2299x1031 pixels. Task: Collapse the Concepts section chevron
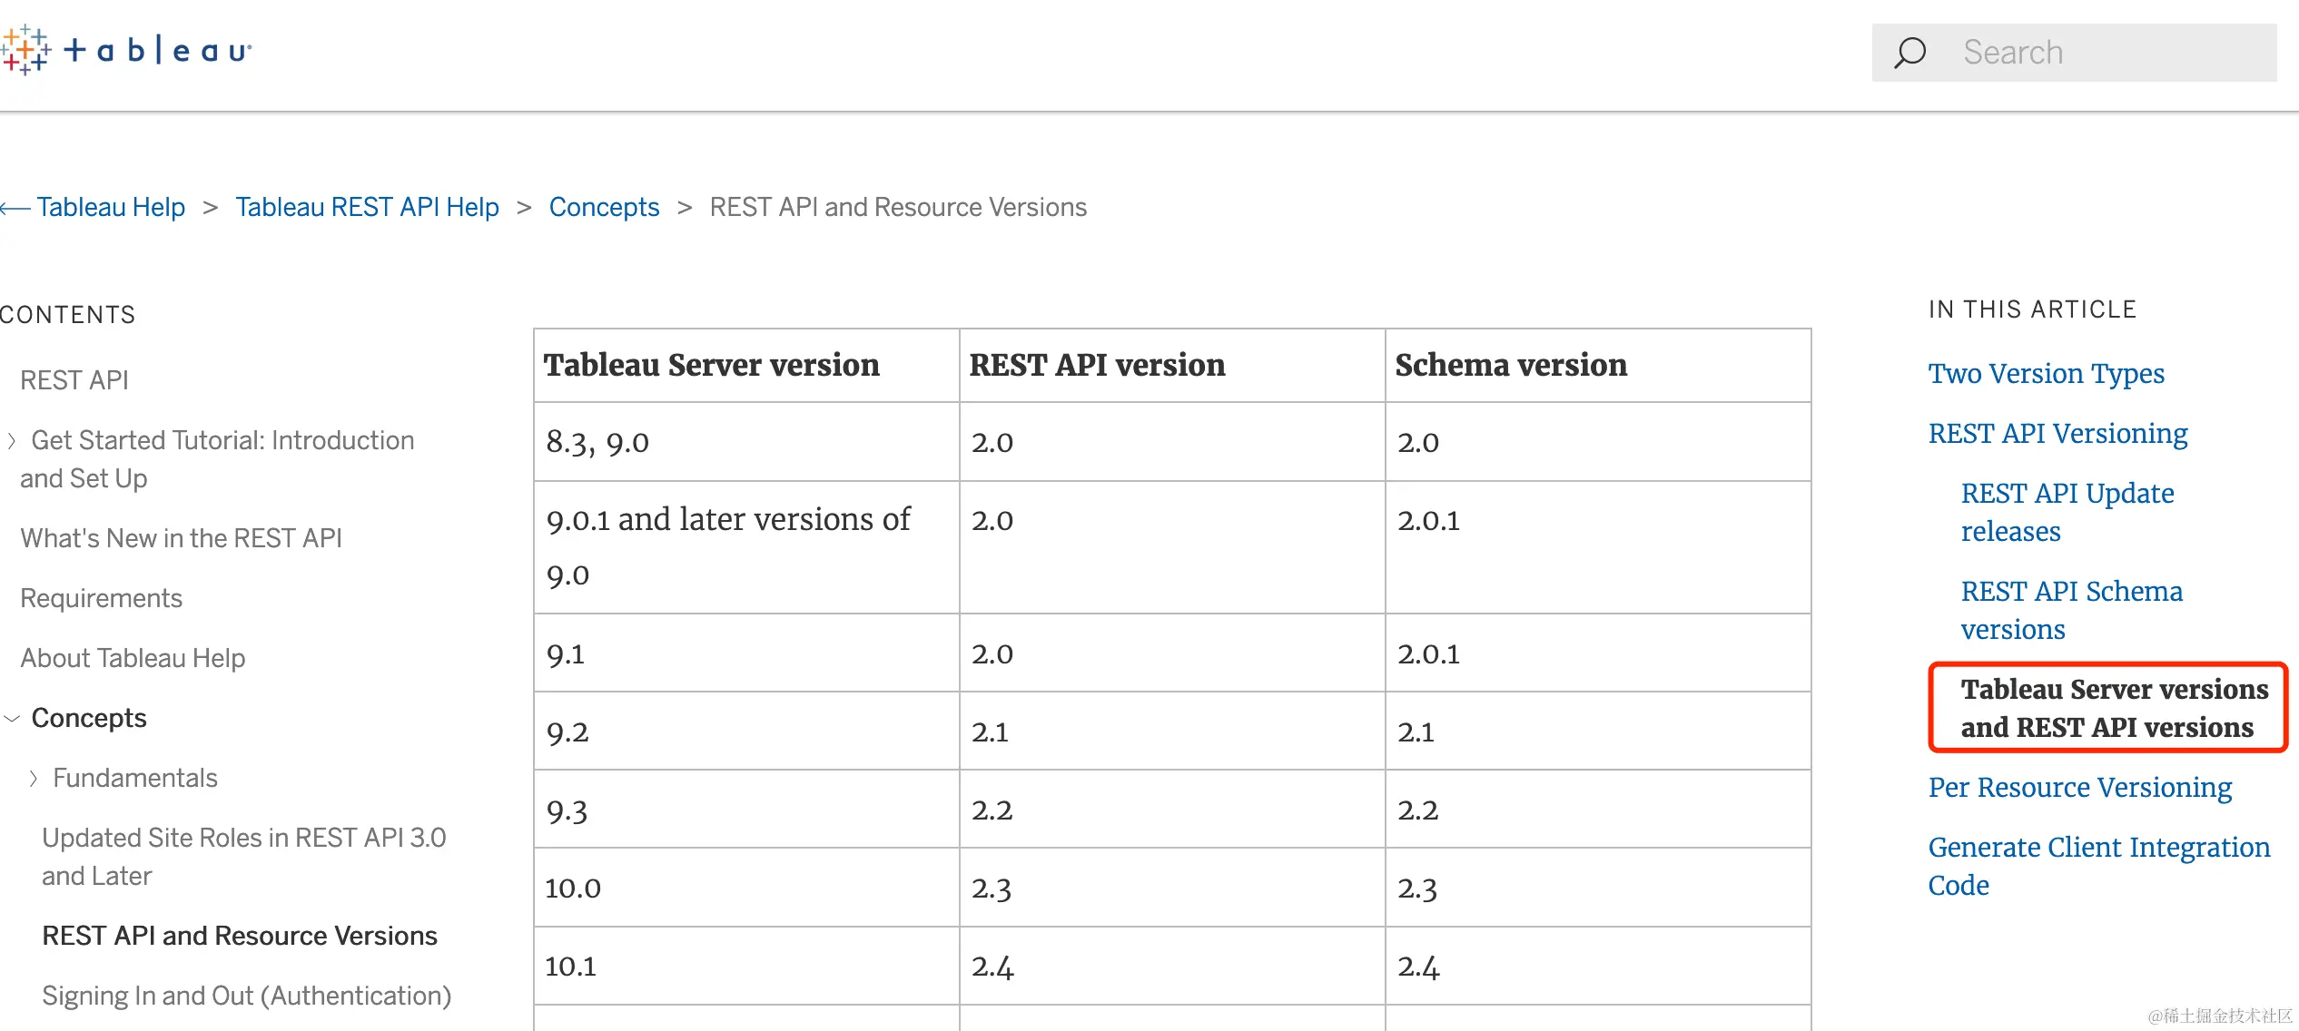tap(12, 719)
